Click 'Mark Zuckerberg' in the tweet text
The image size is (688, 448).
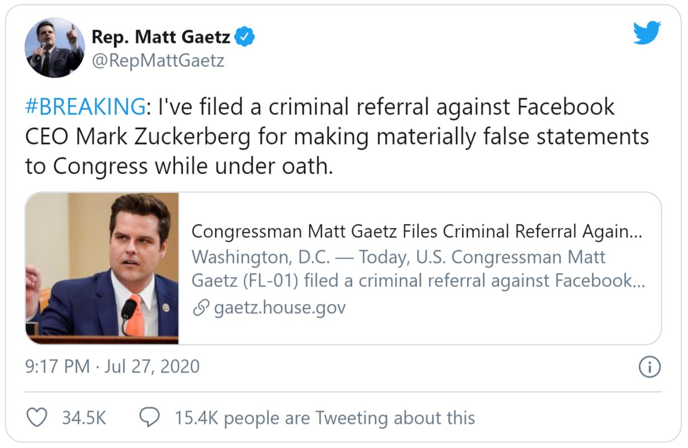[x=162, y=137]
